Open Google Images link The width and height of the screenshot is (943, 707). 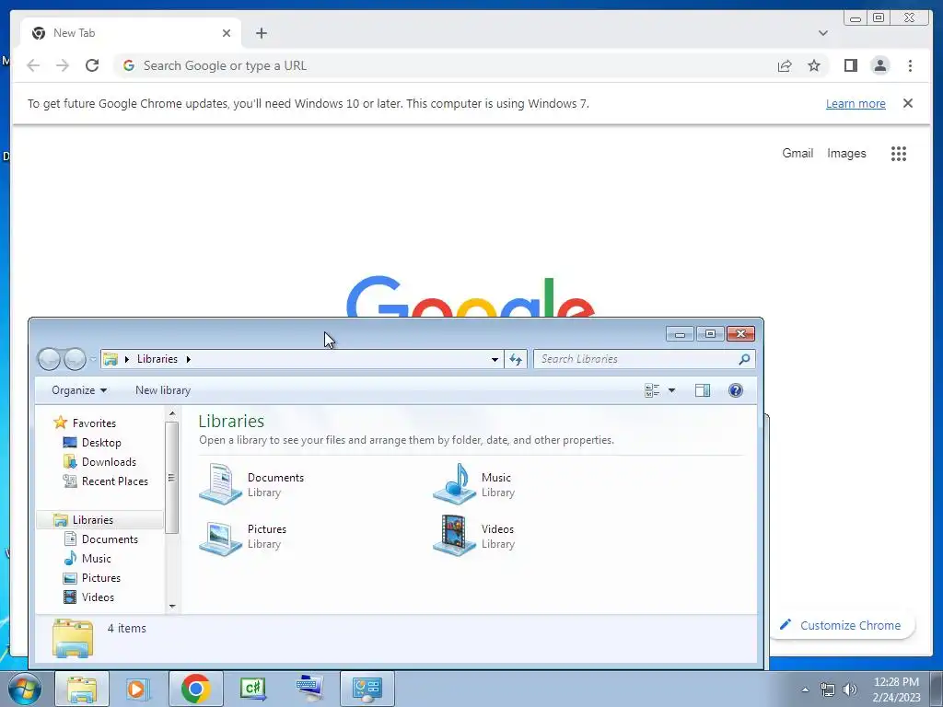[x=846, y=154]
